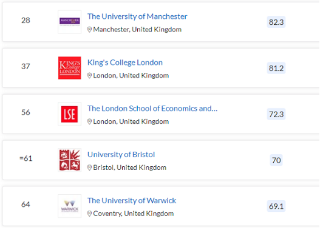Click the 69.1 score badge
Image resolution: width=323 pixels, height=230 pixels.
tap(276, 206)
